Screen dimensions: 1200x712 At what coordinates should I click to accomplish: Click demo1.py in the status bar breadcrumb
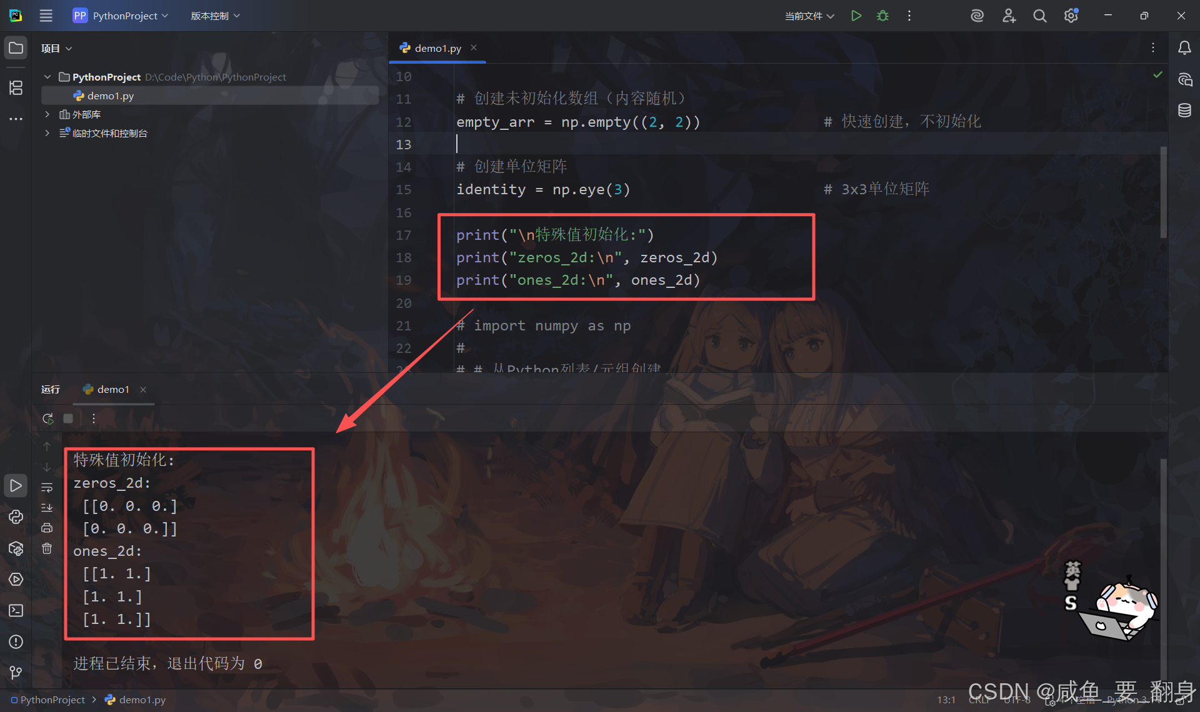coord(142,700)
